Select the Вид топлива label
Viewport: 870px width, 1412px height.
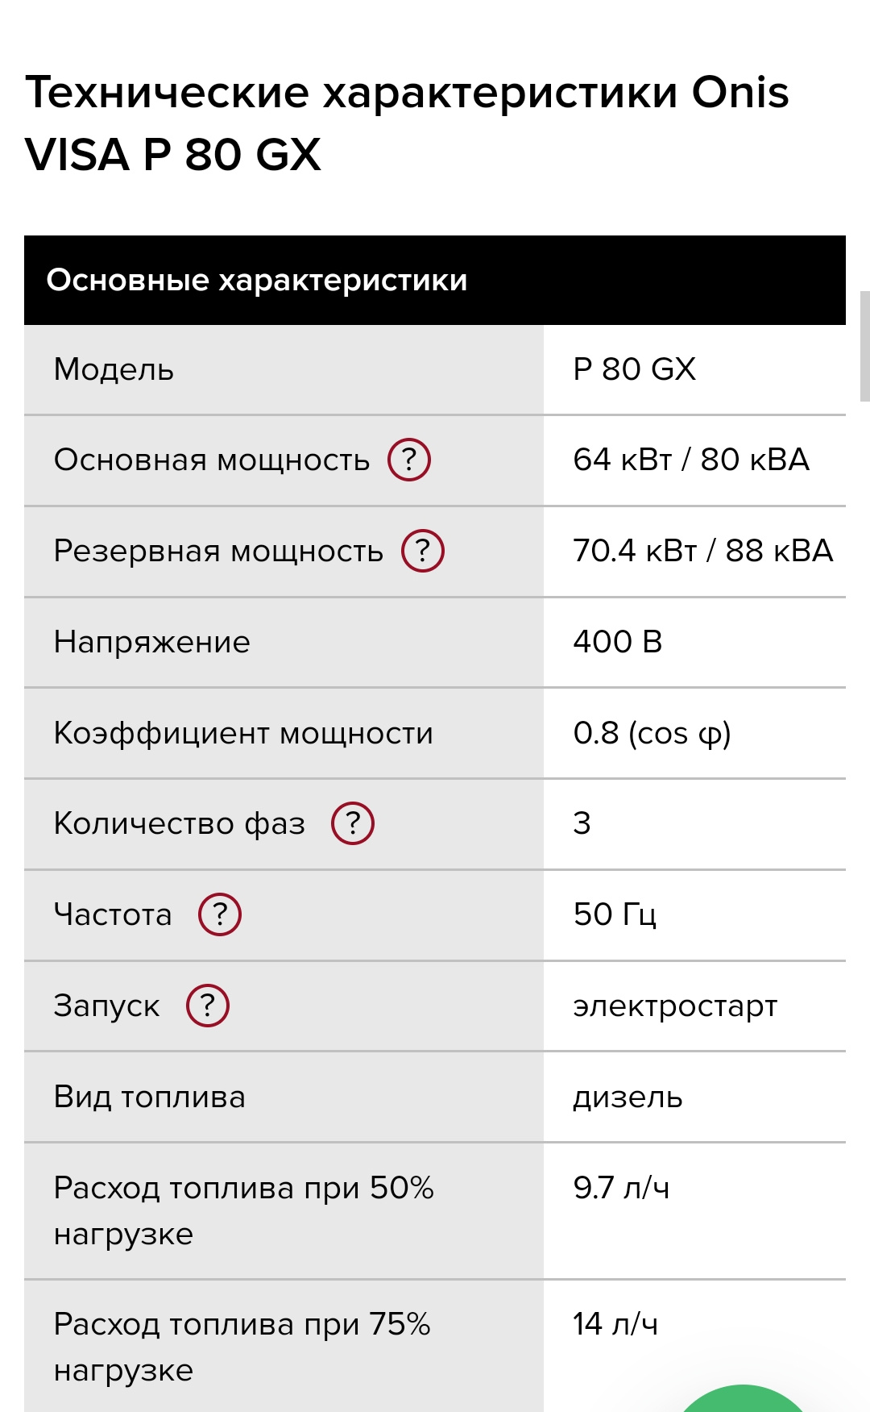[149, 1097]
